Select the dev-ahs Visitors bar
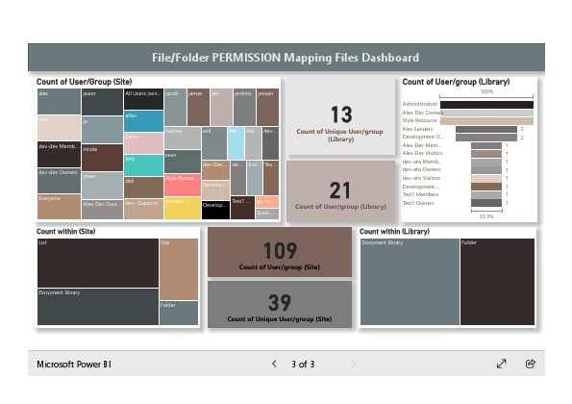 [486, 178]
